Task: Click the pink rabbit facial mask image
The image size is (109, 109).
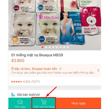Action: point(91,21)
